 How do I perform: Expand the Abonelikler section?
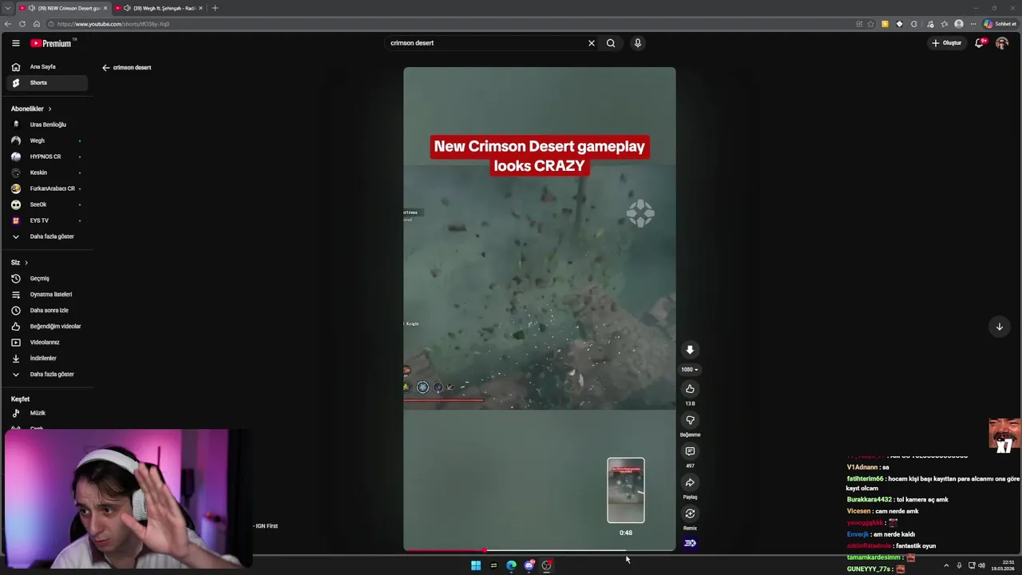coord(31,109)
